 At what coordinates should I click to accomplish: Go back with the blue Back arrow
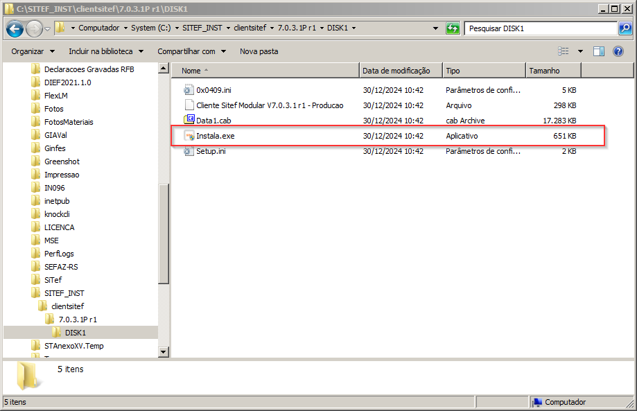[15, 29]
